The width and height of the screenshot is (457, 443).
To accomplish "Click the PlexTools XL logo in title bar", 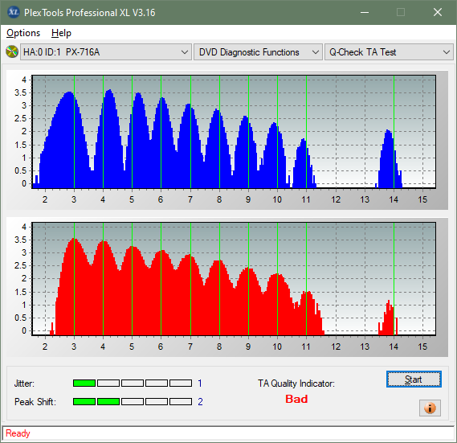I will (x=13, y=12).
